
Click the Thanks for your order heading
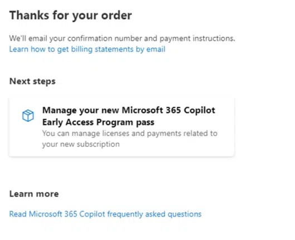pyautogui.click(x=70, y=16)
